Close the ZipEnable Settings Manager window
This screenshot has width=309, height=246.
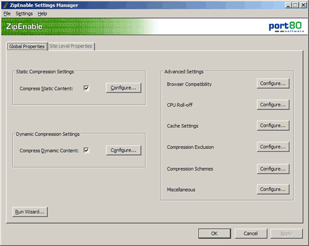(303, 5)
